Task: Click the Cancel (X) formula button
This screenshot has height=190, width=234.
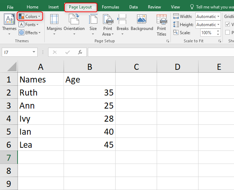Action: coord(55,52)
